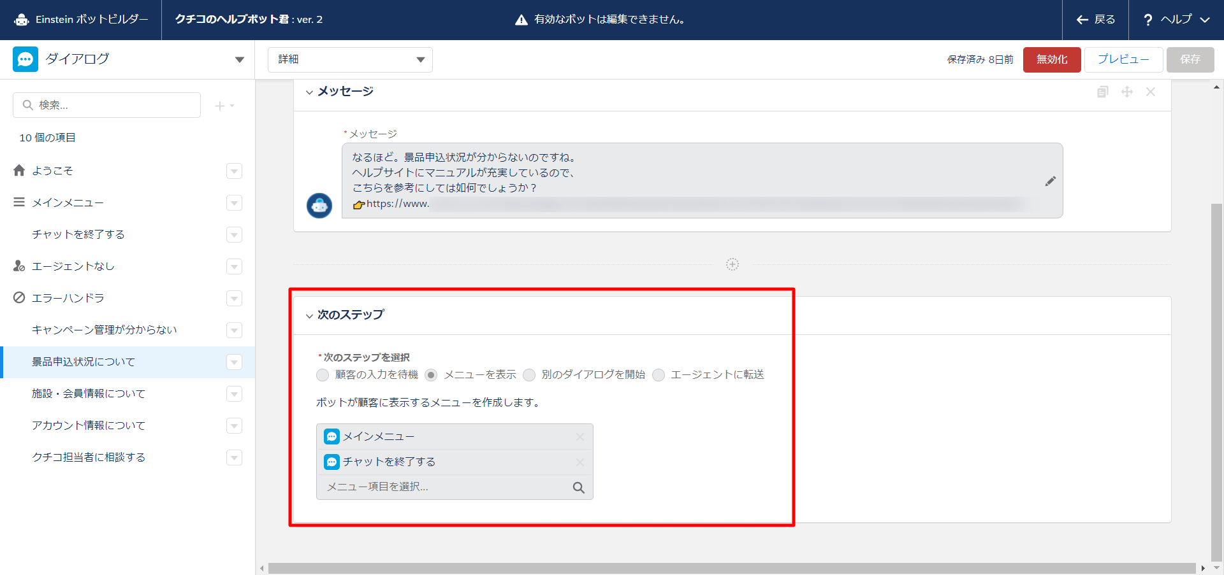The width and height of the screenshot is (1224, 575).
Task: Click the move icon in Message header
Action: (1126, 92)
